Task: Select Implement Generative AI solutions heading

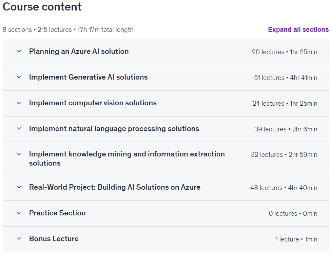Action: coord(88,77)
